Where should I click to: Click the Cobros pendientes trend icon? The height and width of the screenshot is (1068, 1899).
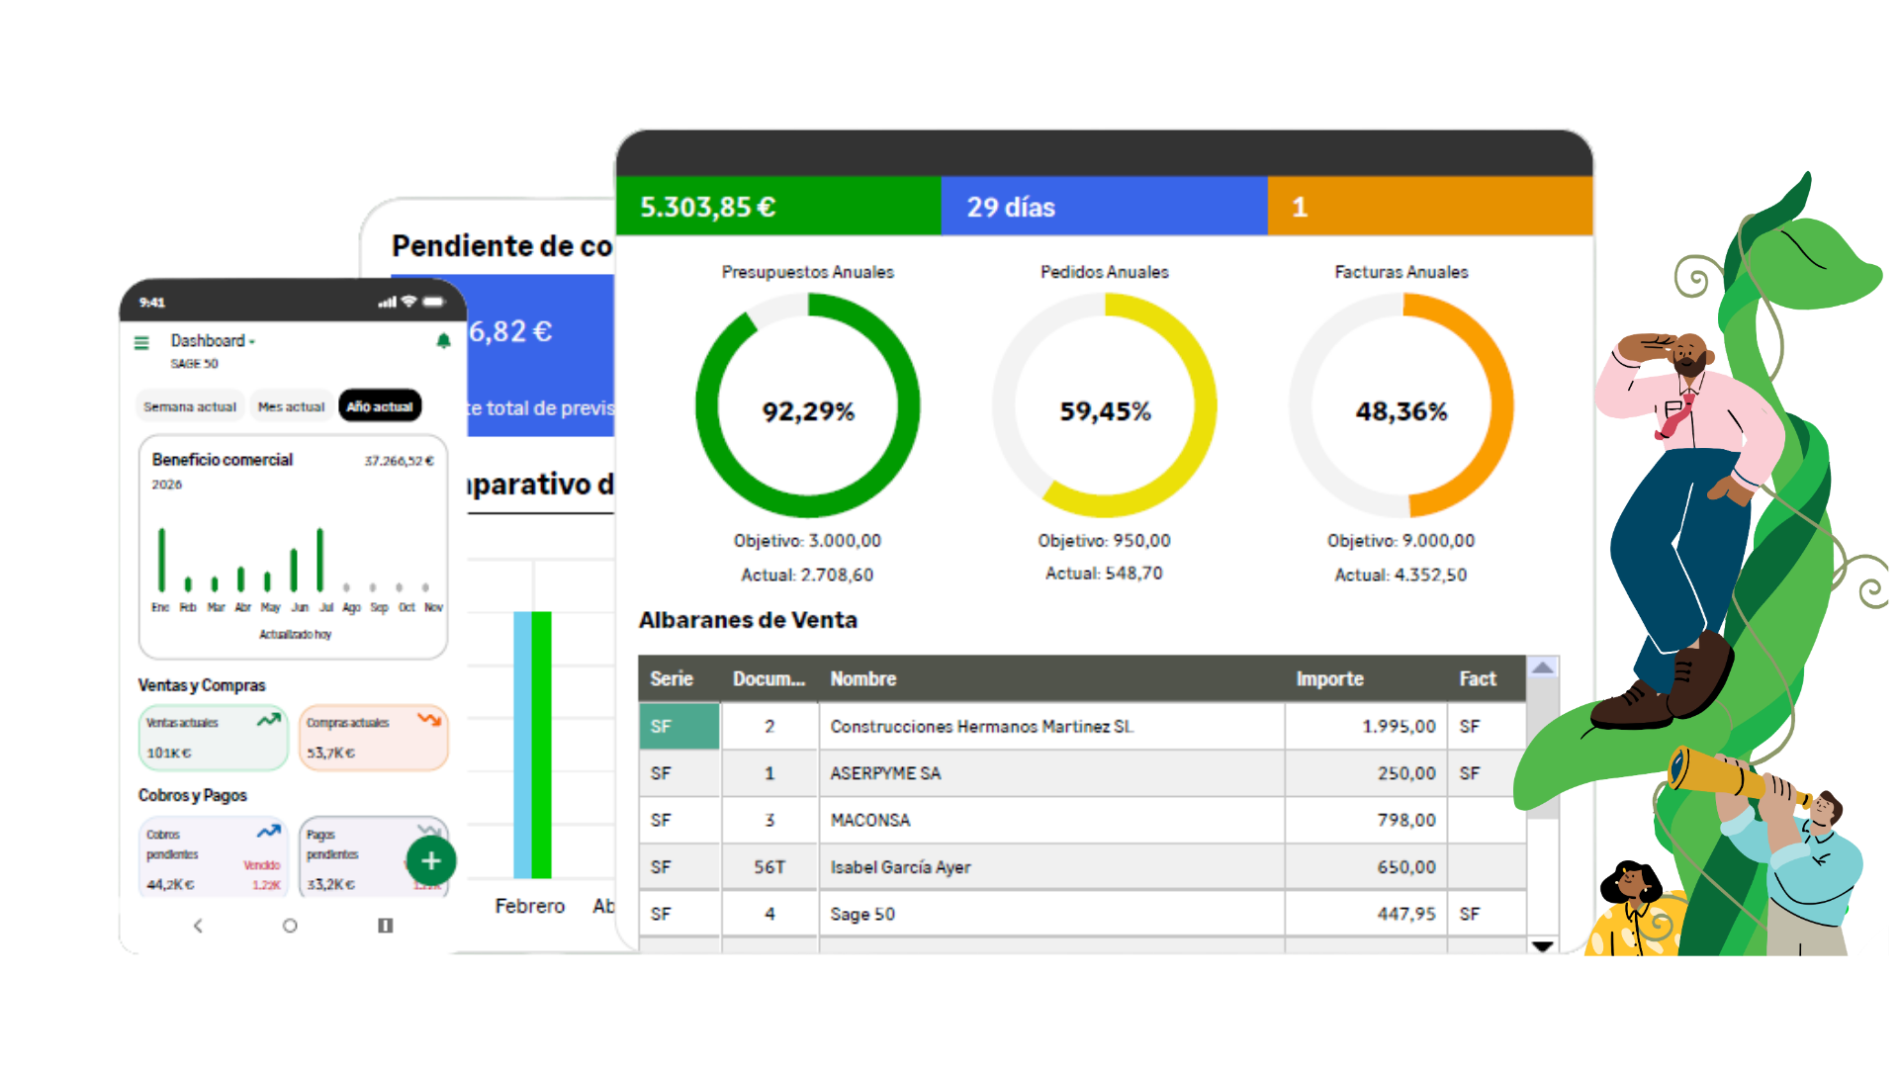pos(268,832)
